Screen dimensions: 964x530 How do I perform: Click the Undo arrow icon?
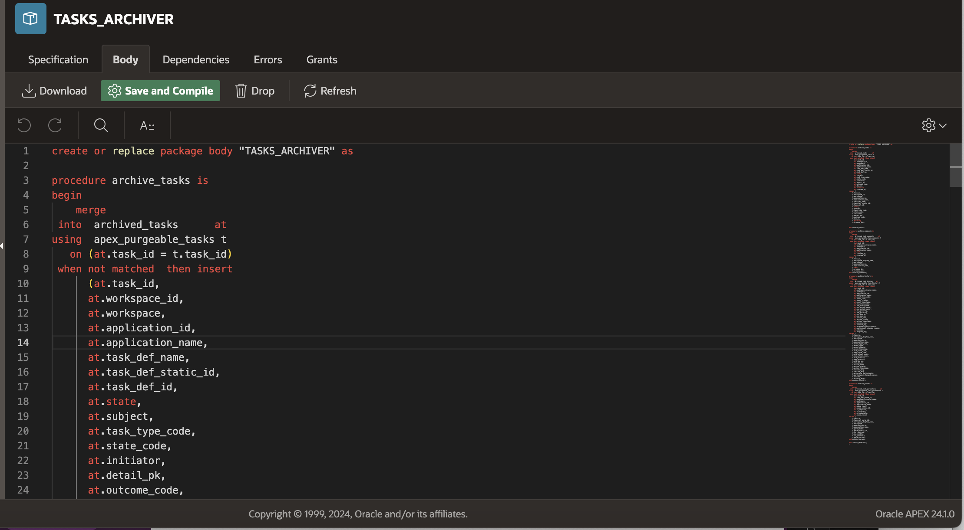click(x=24, y=125)
